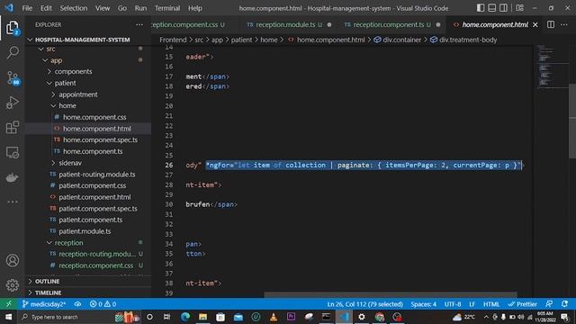Screen dimensions: 576x324
Task: Click the medicsday2 branch in status bar
Action: click(43, 304)
